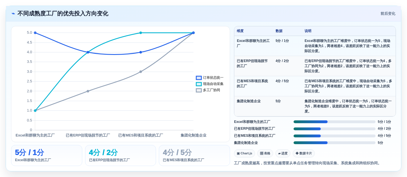Click the 5.0 y-axis tick label
The width and height of the screenshot is (407, 177).
point(29,33)
